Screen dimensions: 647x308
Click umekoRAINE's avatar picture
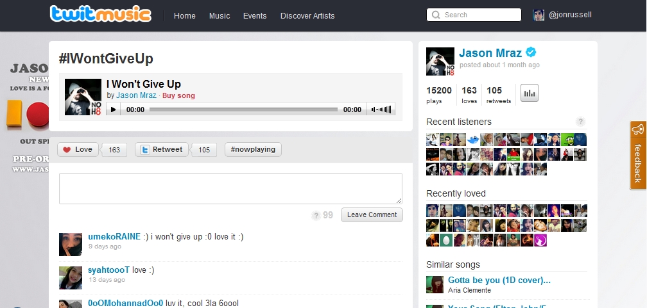(x=71, y=245)
